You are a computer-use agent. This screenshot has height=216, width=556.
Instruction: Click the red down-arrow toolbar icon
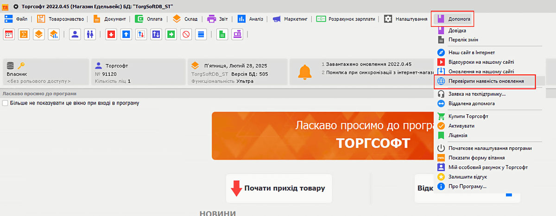pyautogui.click(x=111, y=34)
